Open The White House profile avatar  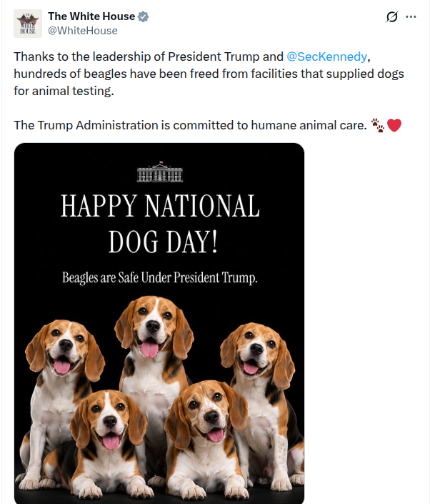pos(28,24)
